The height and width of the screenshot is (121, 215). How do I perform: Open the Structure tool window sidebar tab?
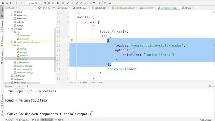pyautogui.click(x=2, y=27)
